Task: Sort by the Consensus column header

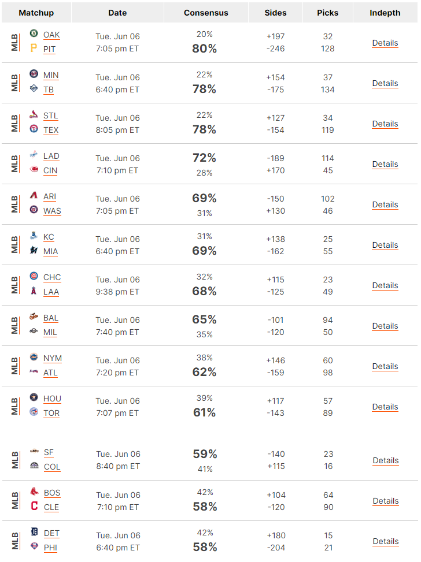Action: (206, 13)
